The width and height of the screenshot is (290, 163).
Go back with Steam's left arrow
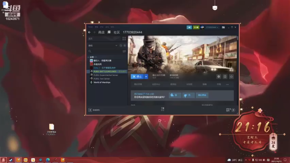click(x=90, y=32)
